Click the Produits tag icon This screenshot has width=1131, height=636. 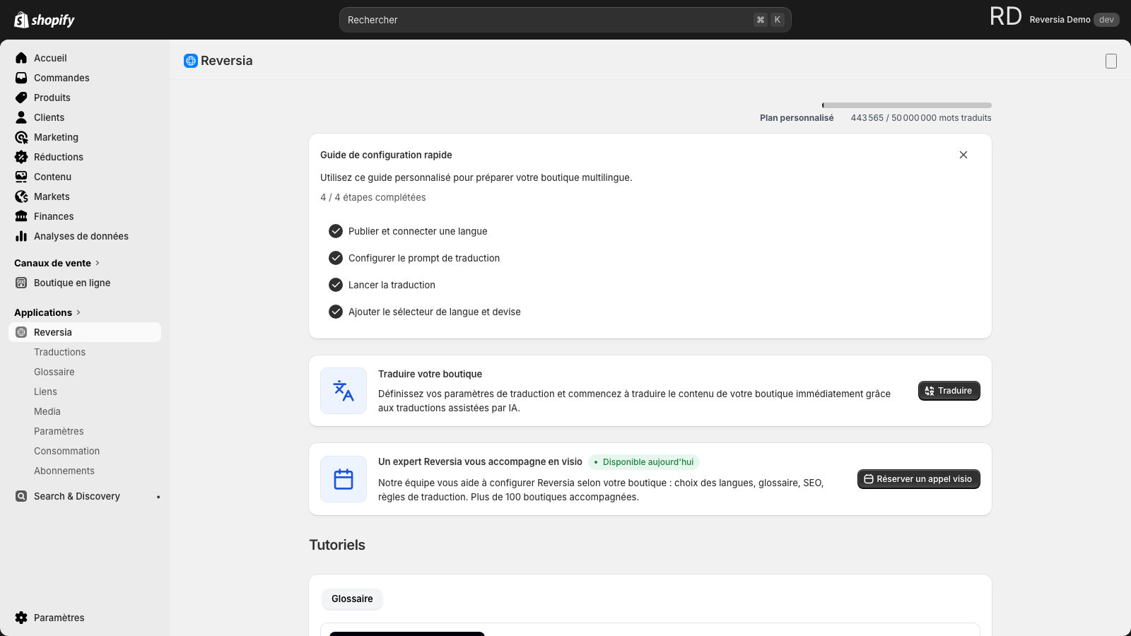tap(21, 98)
